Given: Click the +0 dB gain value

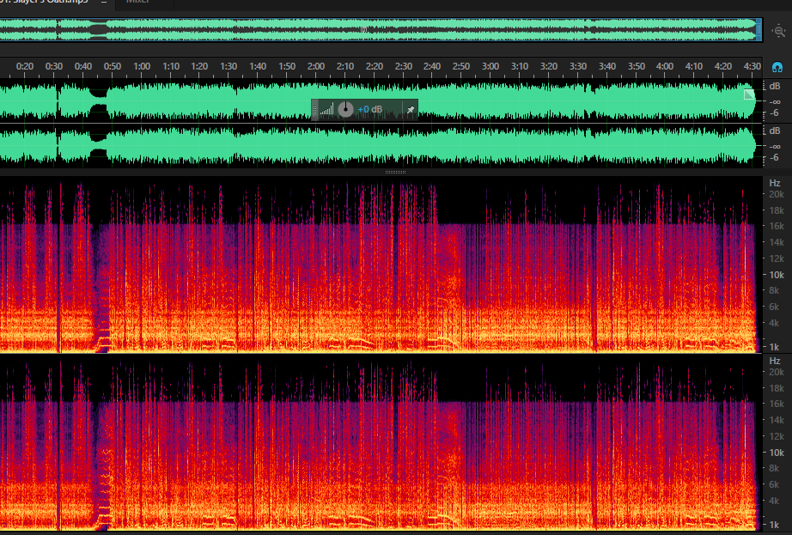Looking at the screenshot, I should [369, 110].
